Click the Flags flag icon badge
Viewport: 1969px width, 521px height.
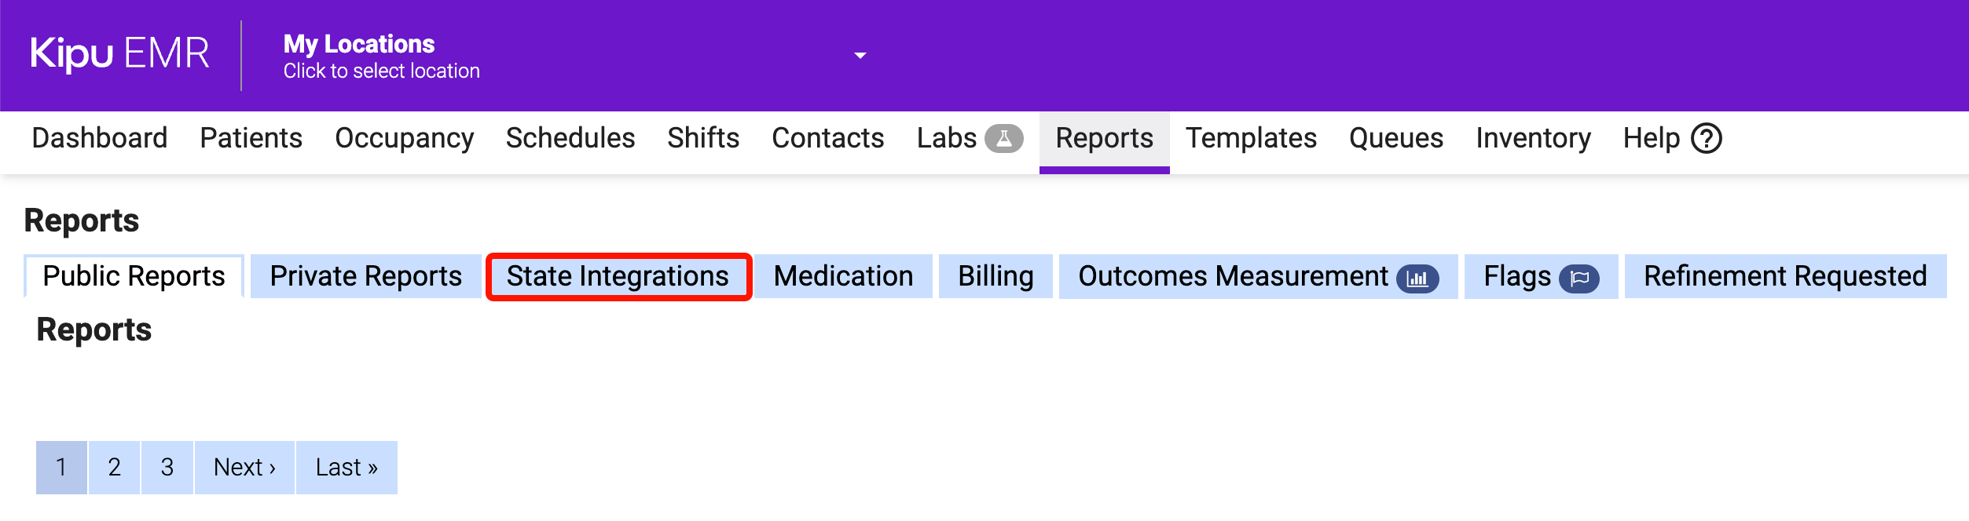[1578, 279]
